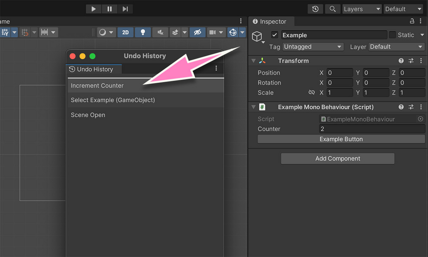Click the Scale Z field

pos(412,93)
